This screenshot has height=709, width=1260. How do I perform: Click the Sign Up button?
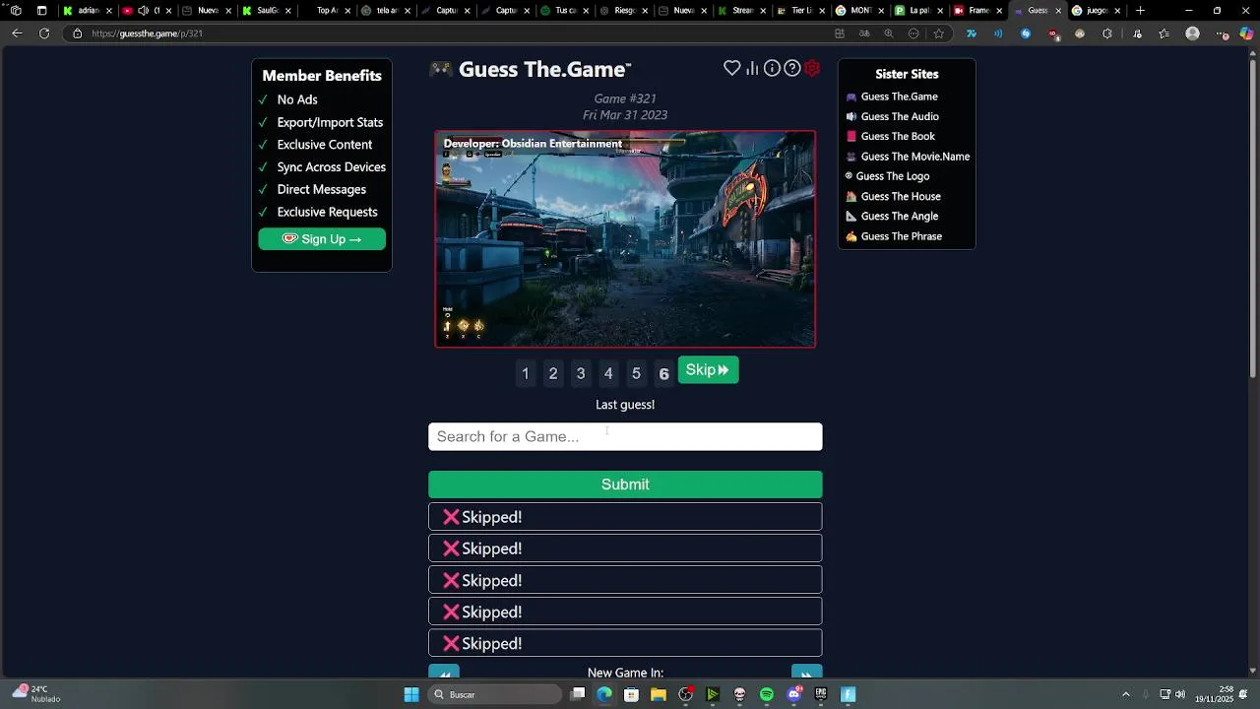click(322, 239)
